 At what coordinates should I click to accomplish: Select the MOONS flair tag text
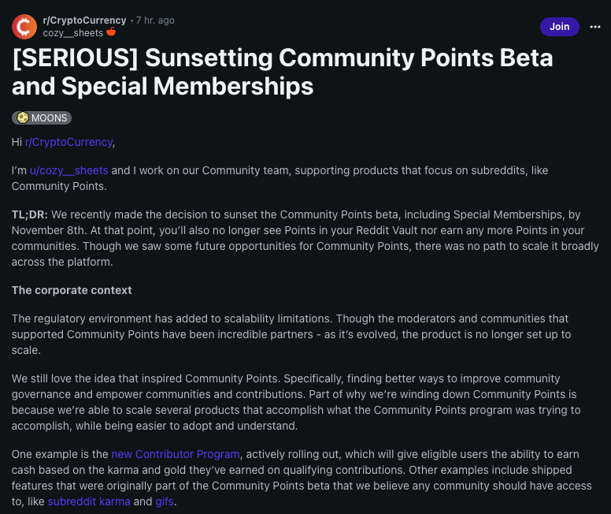(x=50, y=118)
